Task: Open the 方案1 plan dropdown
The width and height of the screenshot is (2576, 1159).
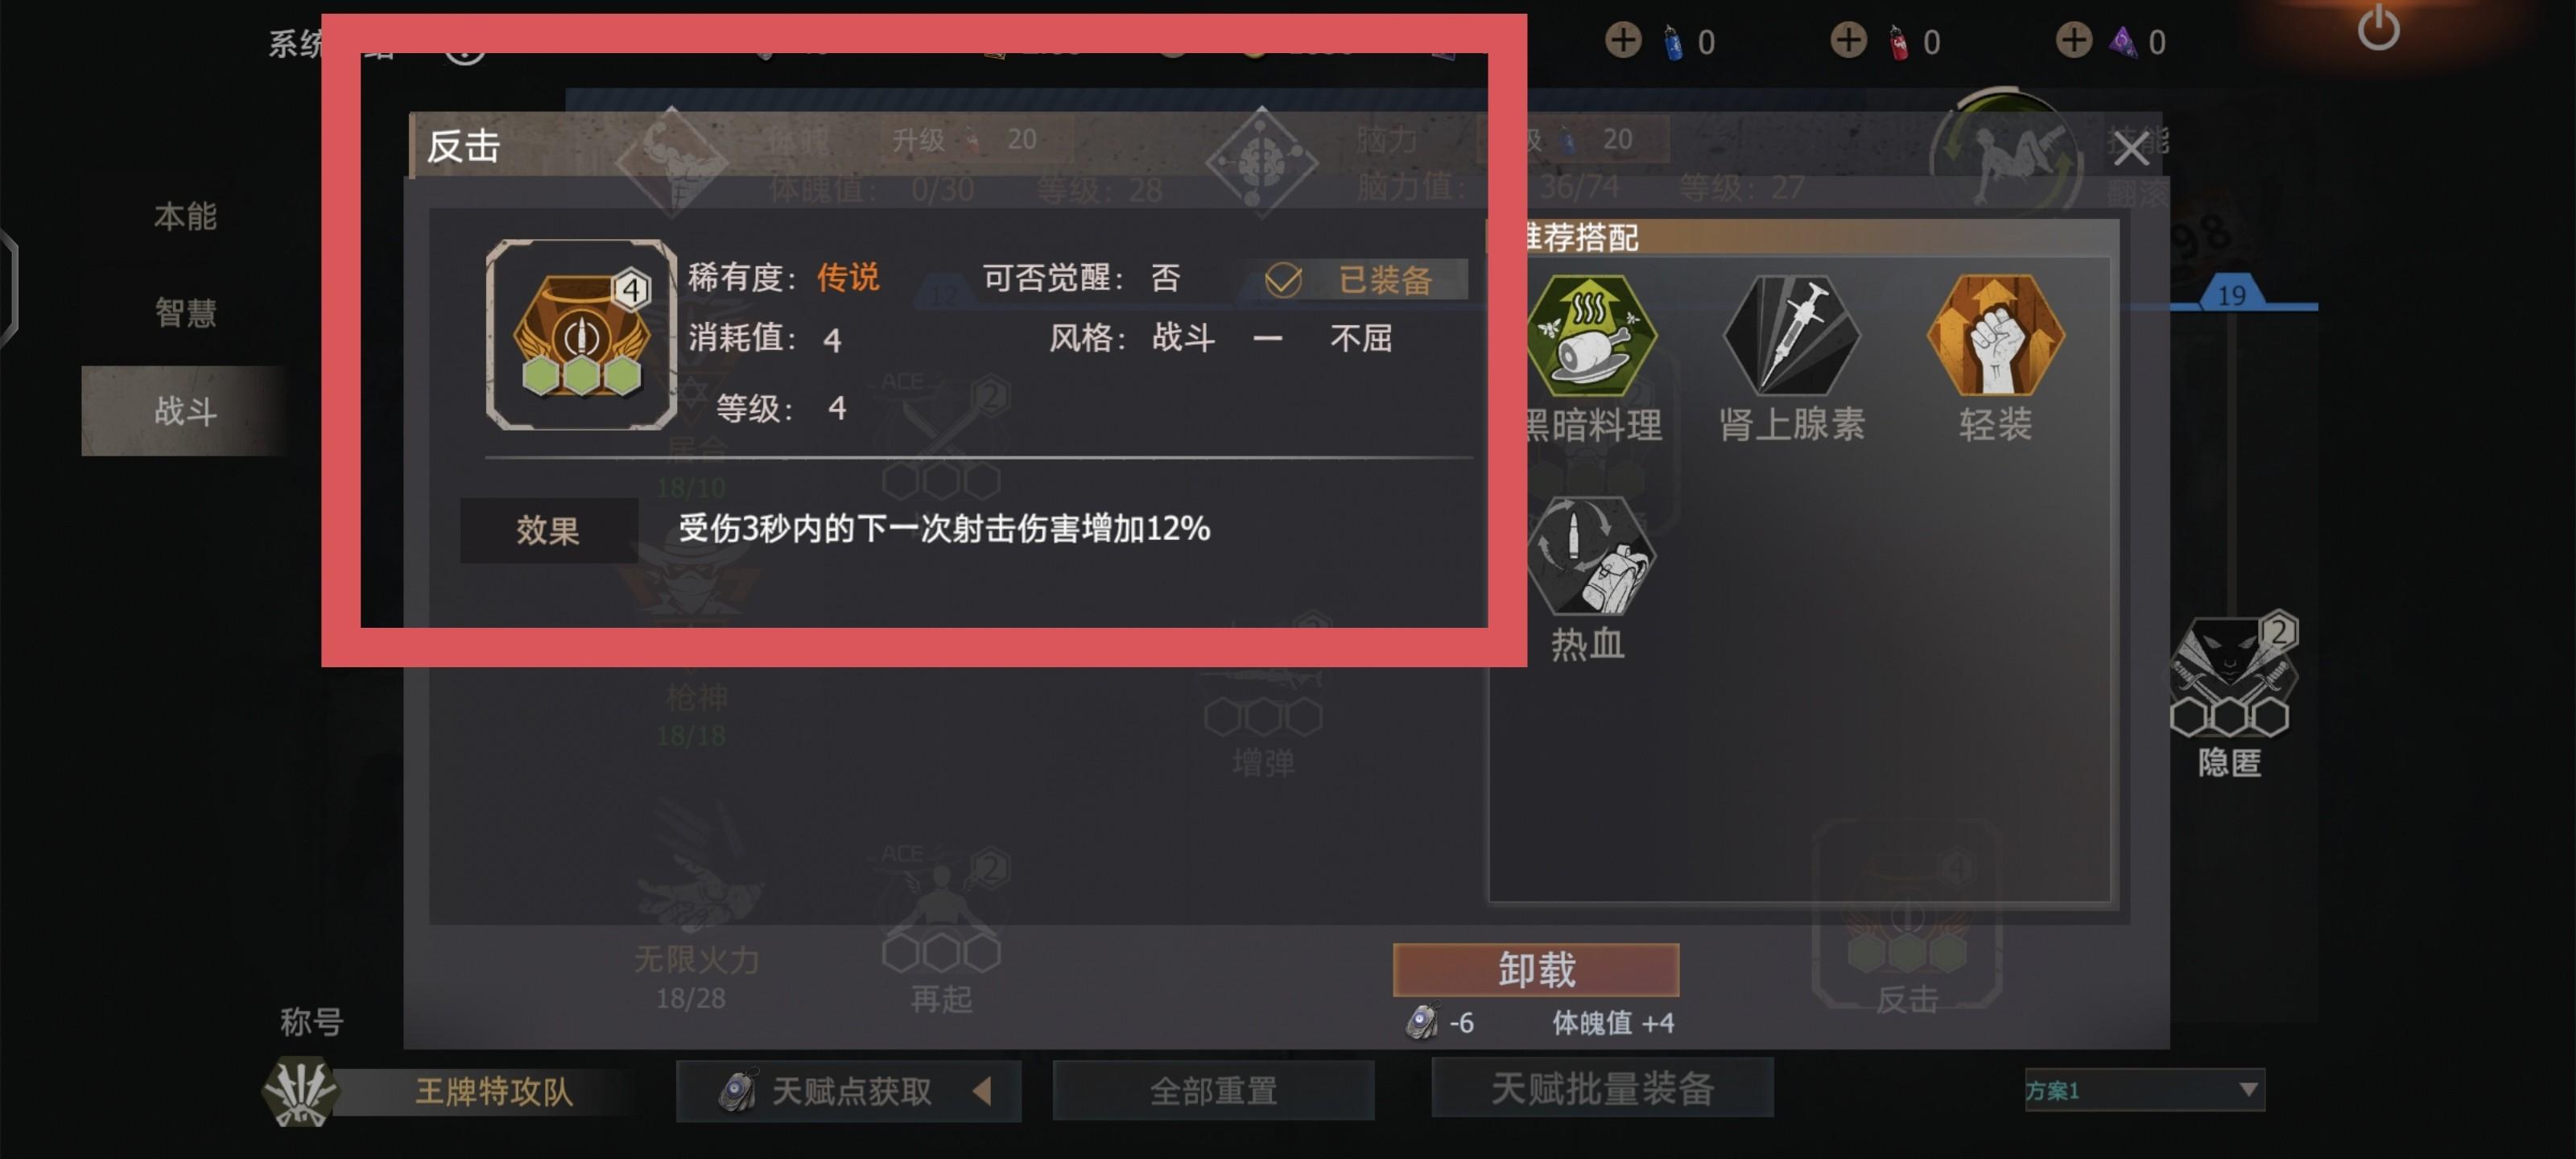Action: (2144, 1090)
